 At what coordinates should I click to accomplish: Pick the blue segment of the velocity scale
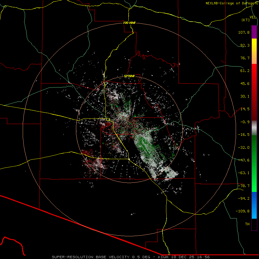[x=254, y=205]
